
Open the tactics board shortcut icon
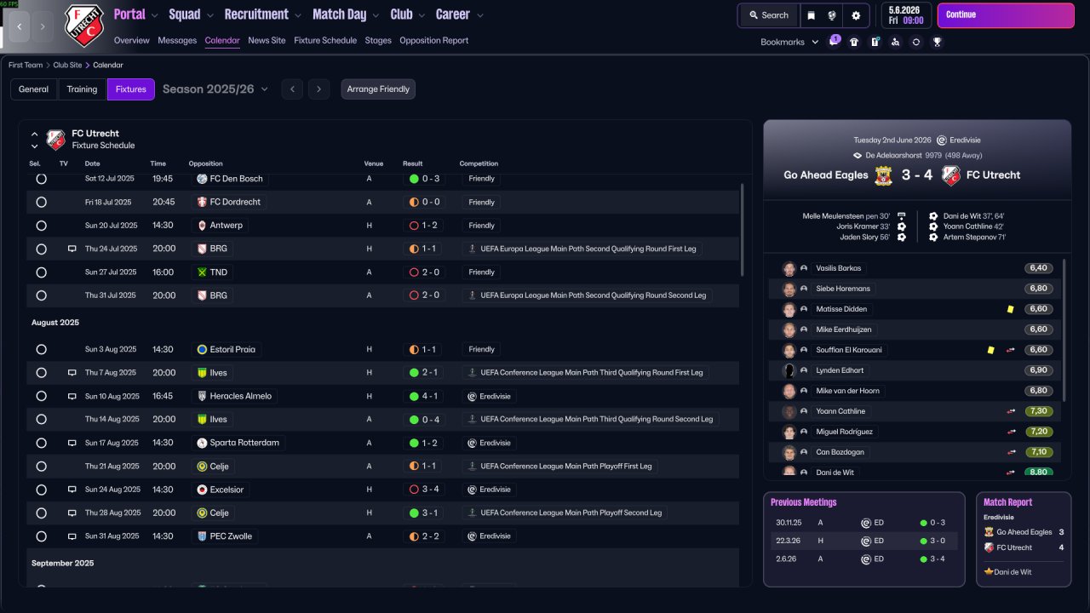click(875, 42)
